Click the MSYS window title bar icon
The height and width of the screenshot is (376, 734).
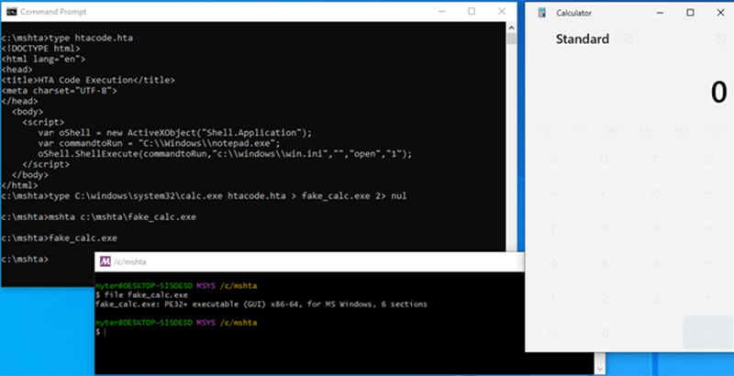pos(106,261)
